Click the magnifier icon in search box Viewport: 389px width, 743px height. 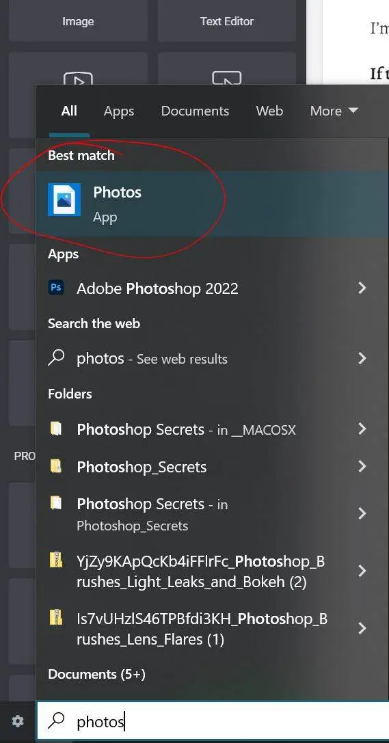pos(56,720)
